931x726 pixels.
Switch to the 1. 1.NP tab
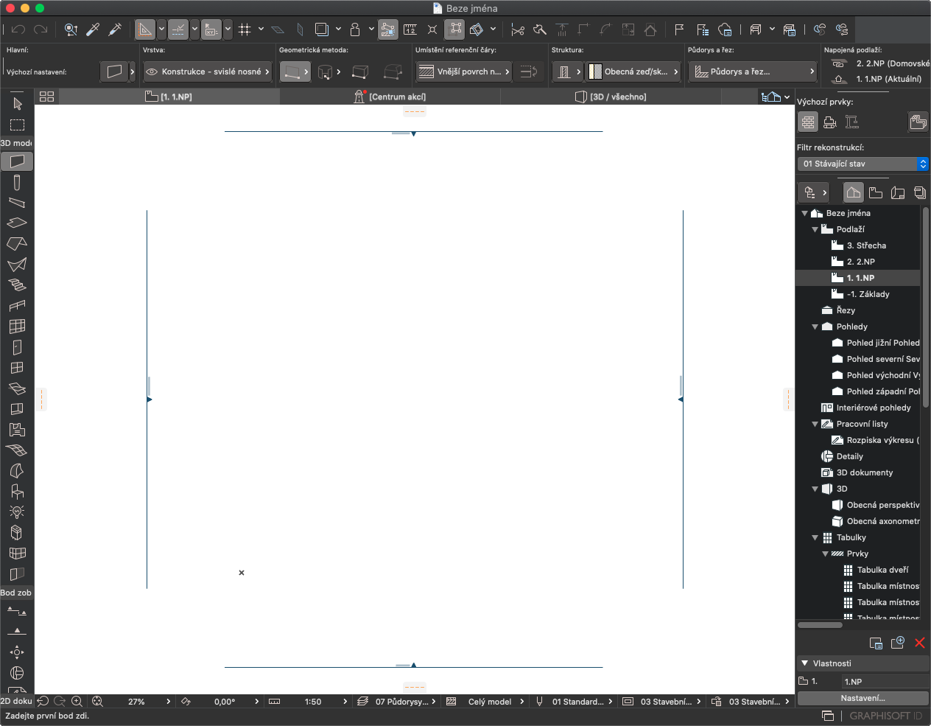[x=169, y=97]
